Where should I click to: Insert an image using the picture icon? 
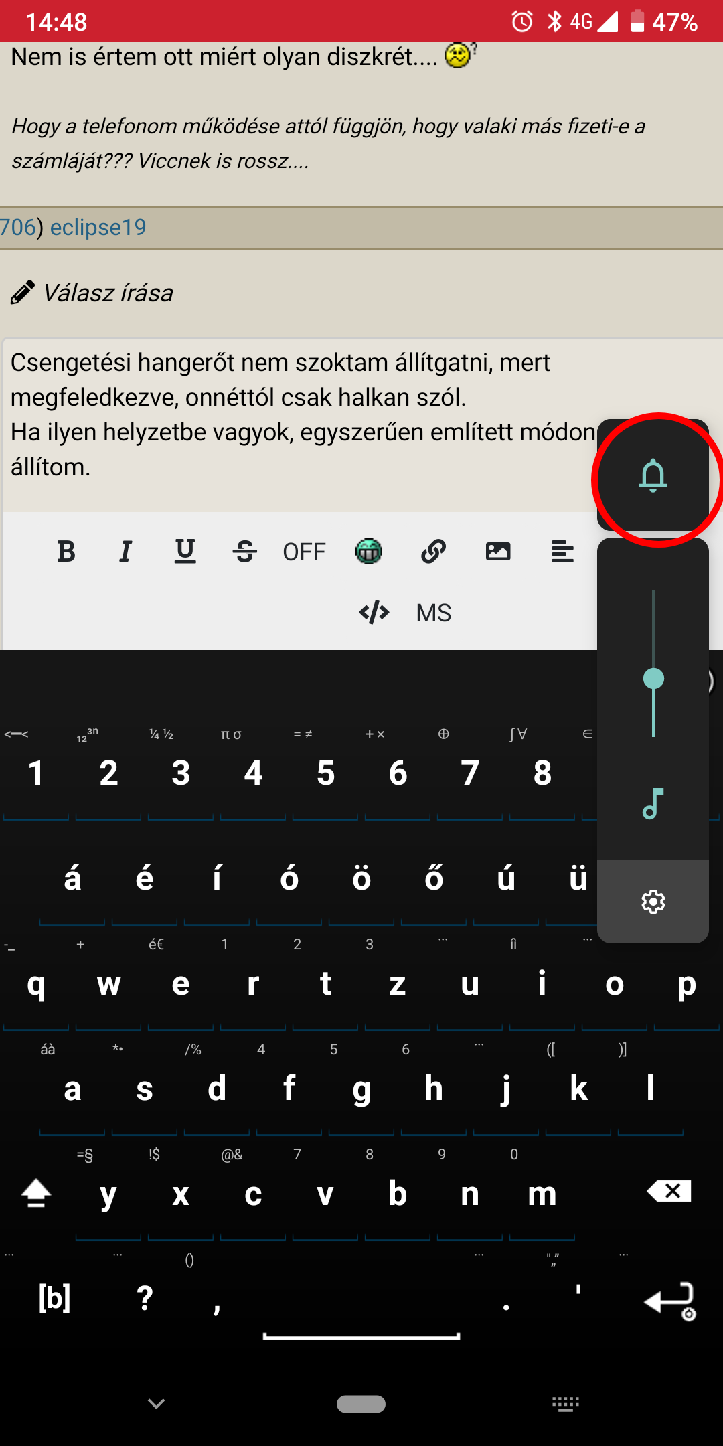tap(498, 552)
